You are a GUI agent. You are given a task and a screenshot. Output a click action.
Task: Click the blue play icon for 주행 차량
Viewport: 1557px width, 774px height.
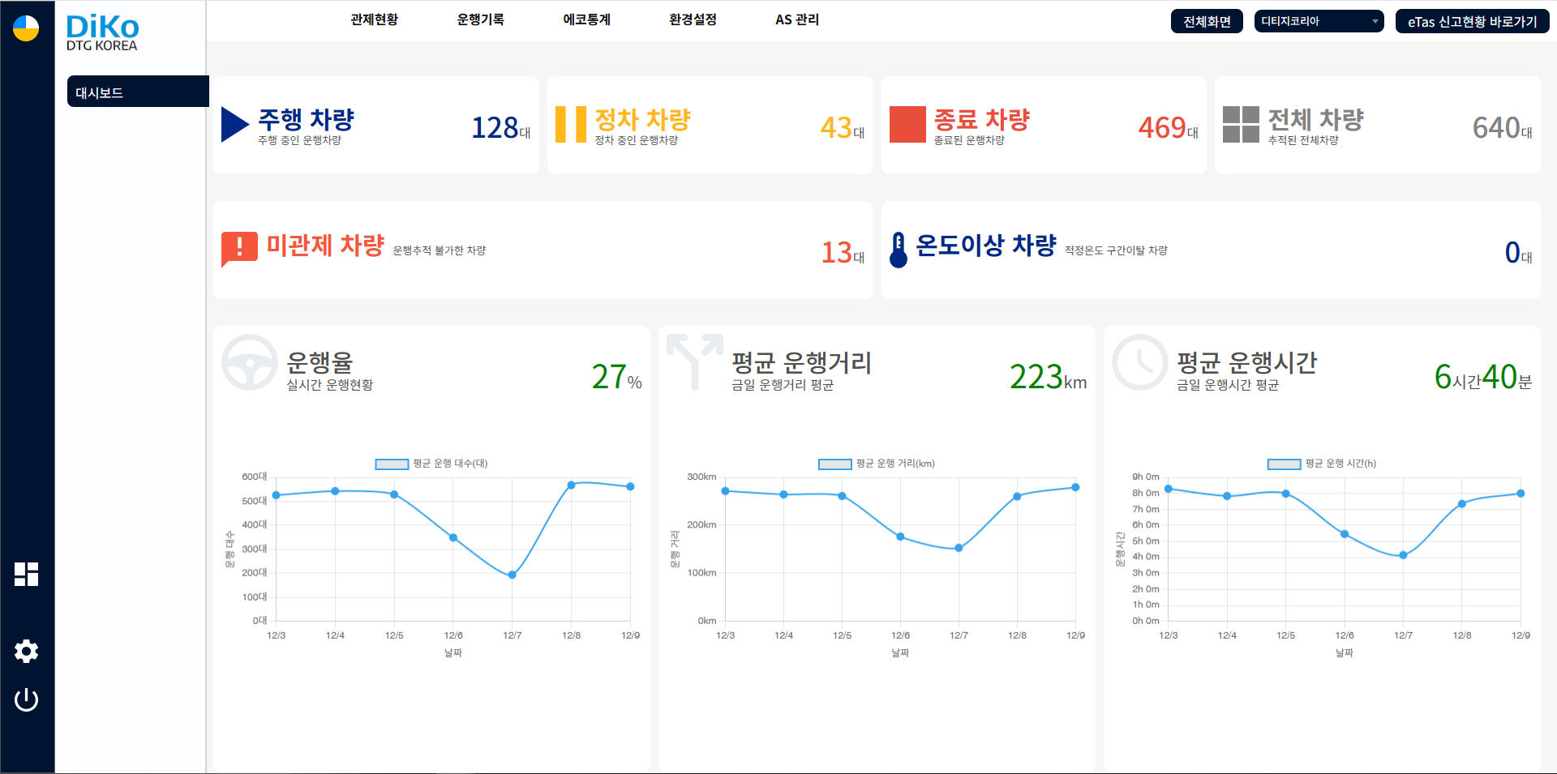[234, 125]
